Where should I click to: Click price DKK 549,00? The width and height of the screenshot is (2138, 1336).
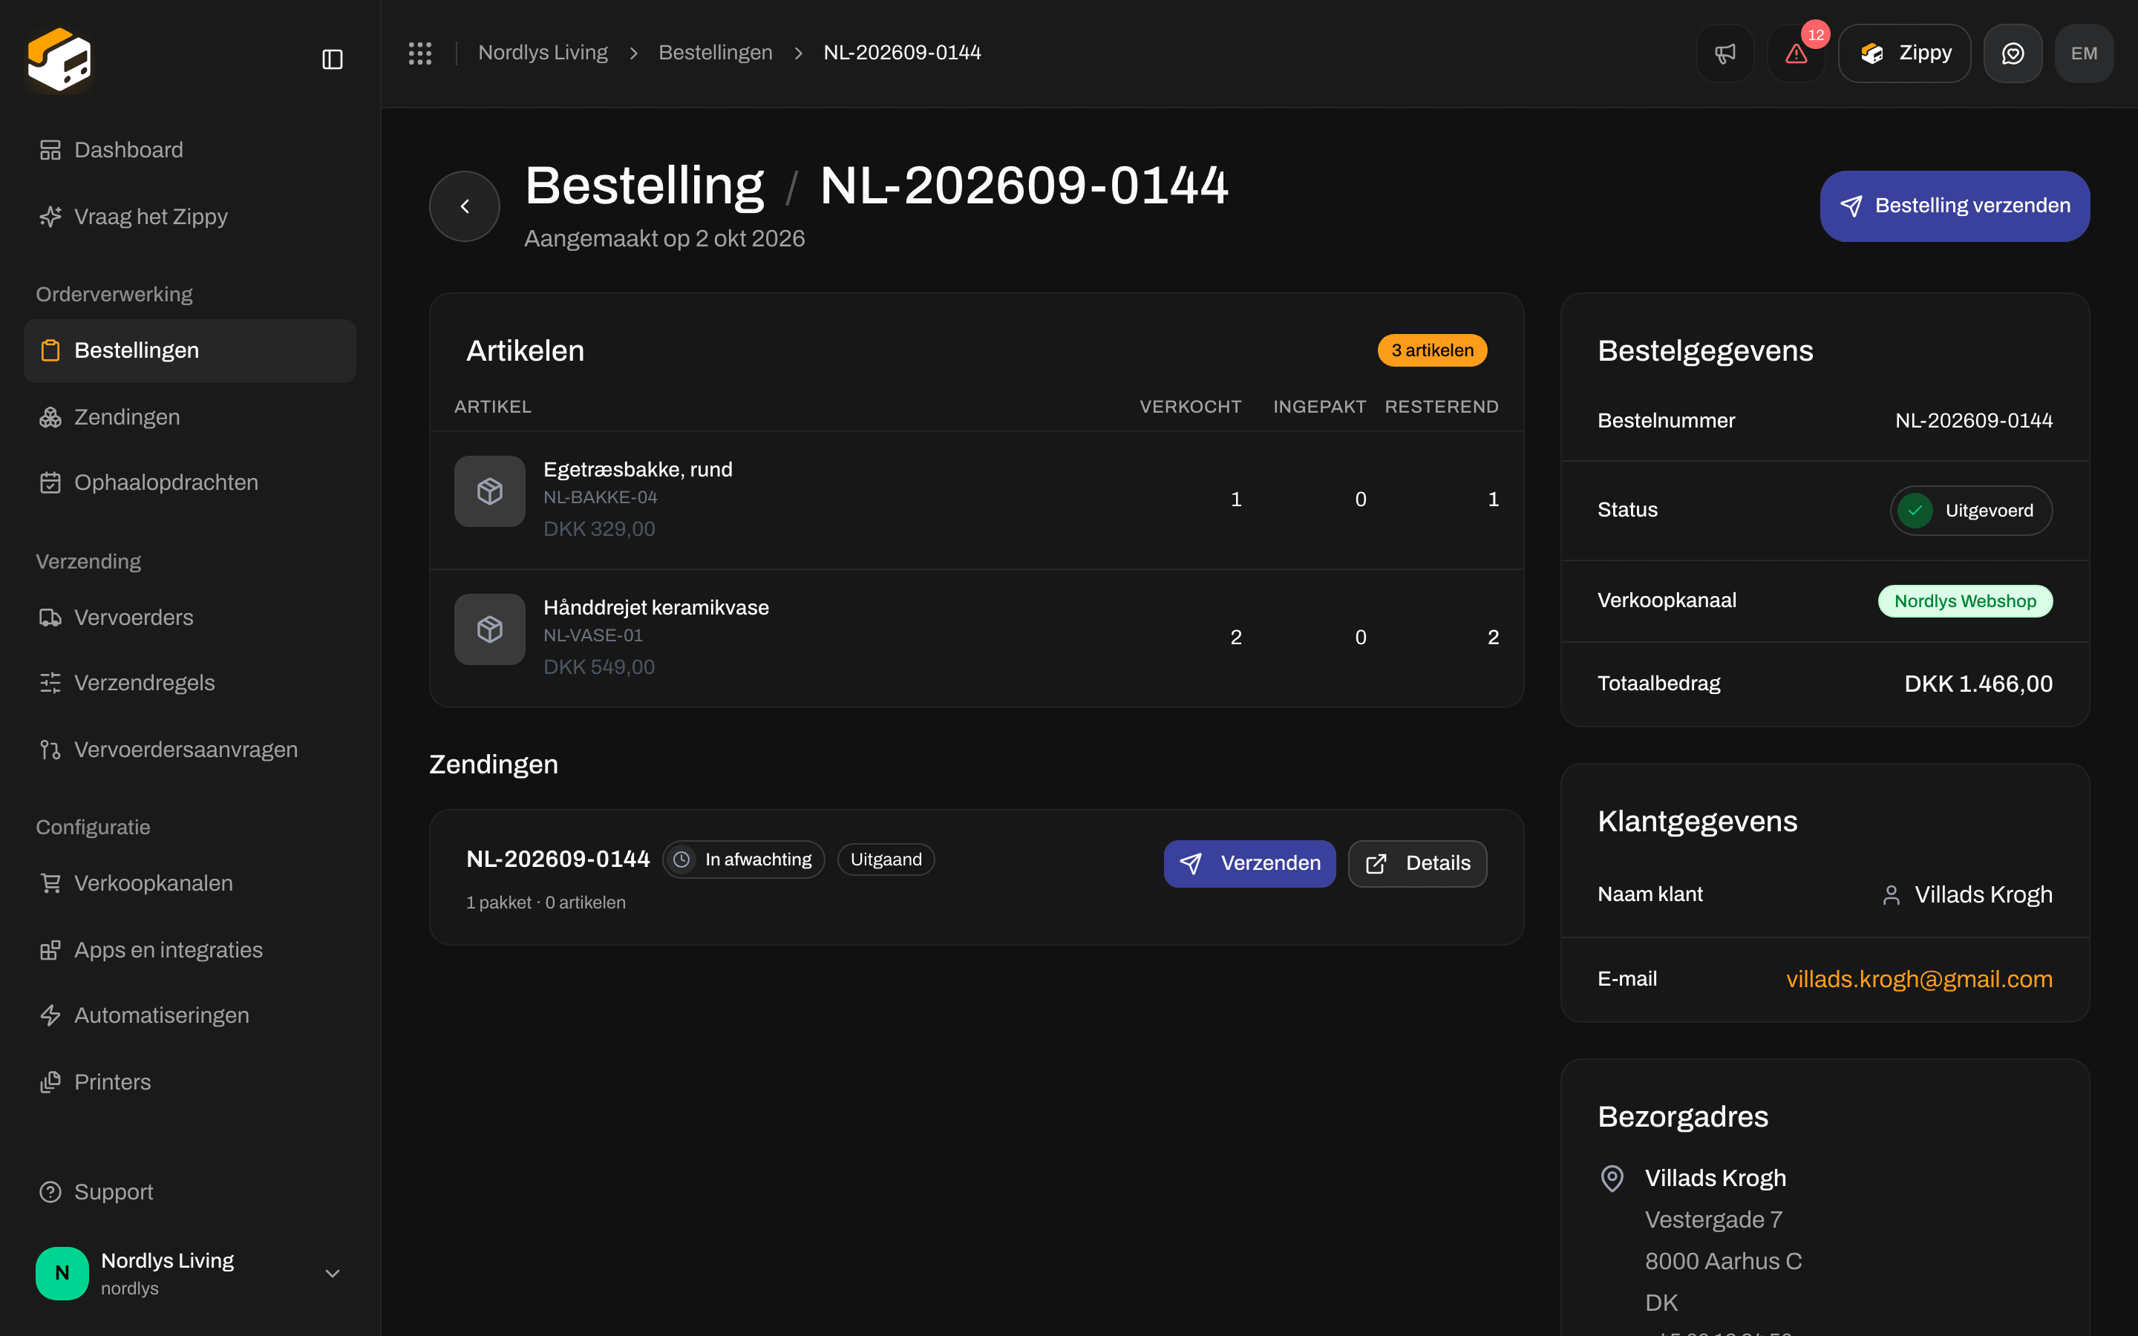coord(599,667)
